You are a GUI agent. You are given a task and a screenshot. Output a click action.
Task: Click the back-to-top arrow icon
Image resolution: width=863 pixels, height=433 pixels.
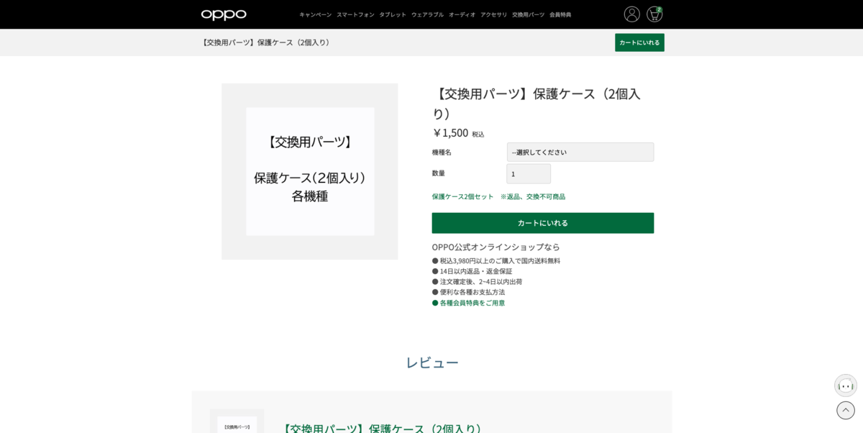tap(846, 410)
